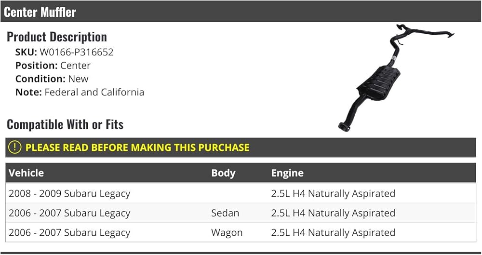Click the Position: Center line

53,66
